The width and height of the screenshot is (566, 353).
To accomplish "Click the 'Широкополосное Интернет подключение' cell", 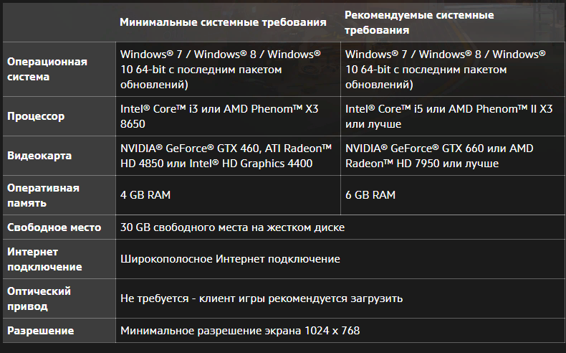I will [340, 259].
